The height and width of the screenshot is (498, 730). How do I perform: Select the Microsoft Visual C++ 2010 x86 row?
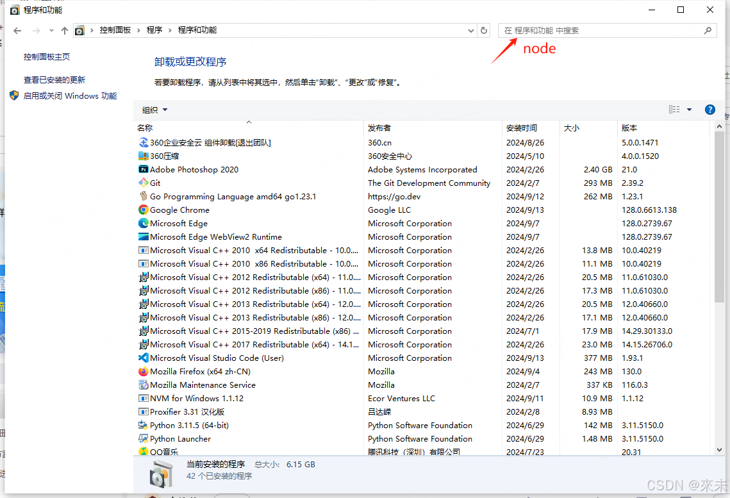click(x=423, y=264)
